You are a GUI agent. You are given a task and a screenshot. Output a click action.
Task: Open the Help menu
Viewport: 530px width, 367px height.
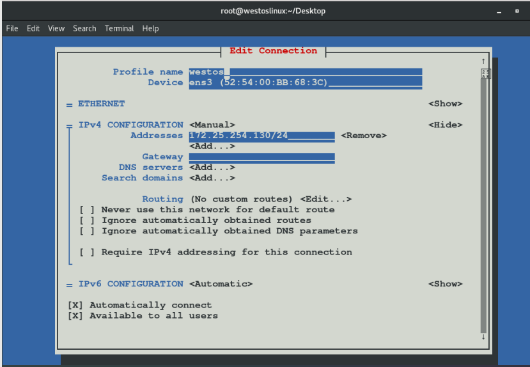click(150, 28)
